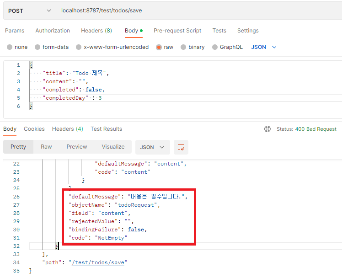Click the "completedDay" : 3 line
The width and height of the screenshot is (342, 278).
tap(72, 98)
